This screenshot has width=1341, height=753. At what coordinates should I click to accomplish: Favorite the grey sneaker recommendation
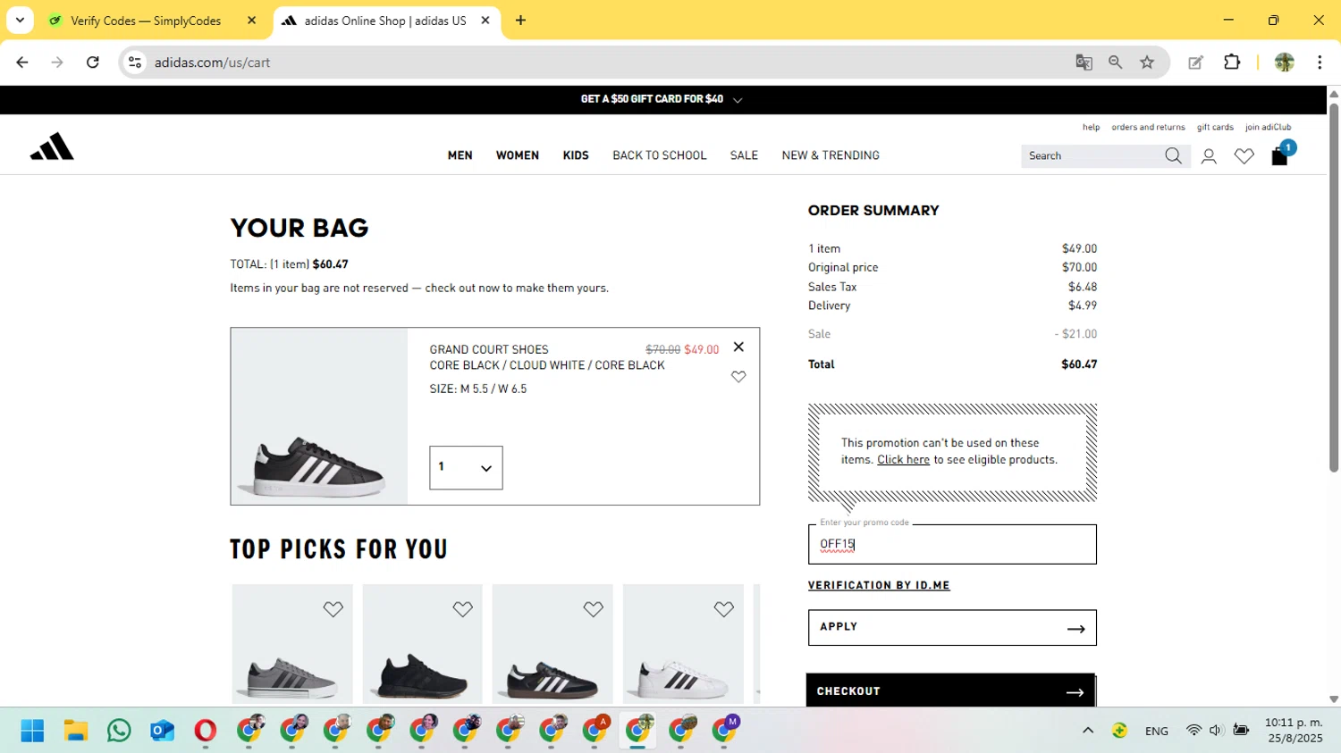tap(333, 609)
